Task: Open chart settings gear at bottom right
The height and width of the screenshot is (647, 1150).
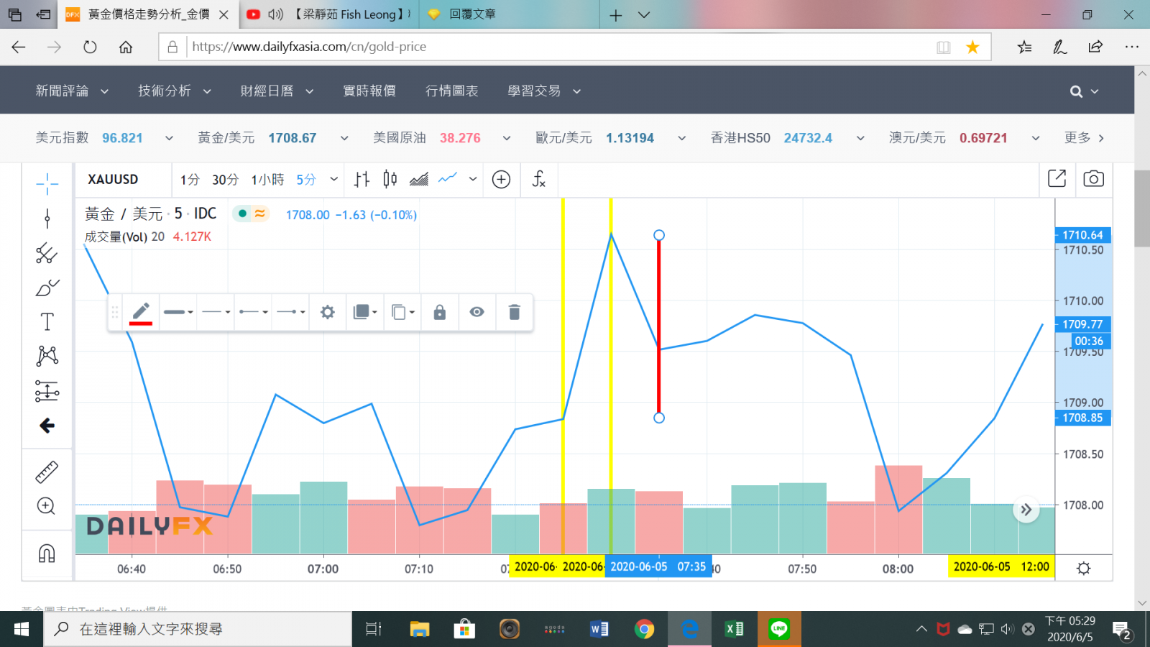Action: click(1084, 569)
